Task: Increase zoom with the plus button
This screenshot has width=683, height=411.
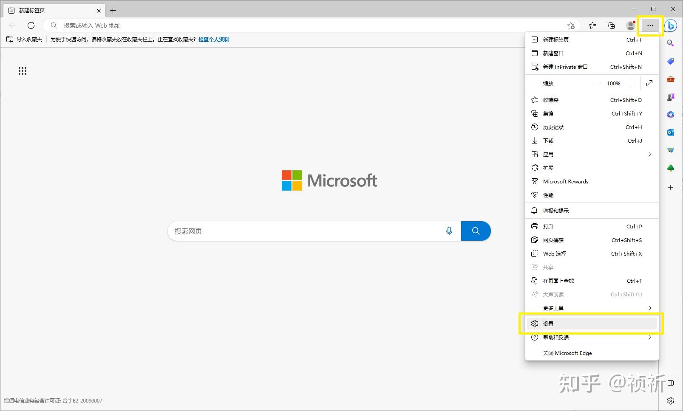Action: (x=631, y=83)
